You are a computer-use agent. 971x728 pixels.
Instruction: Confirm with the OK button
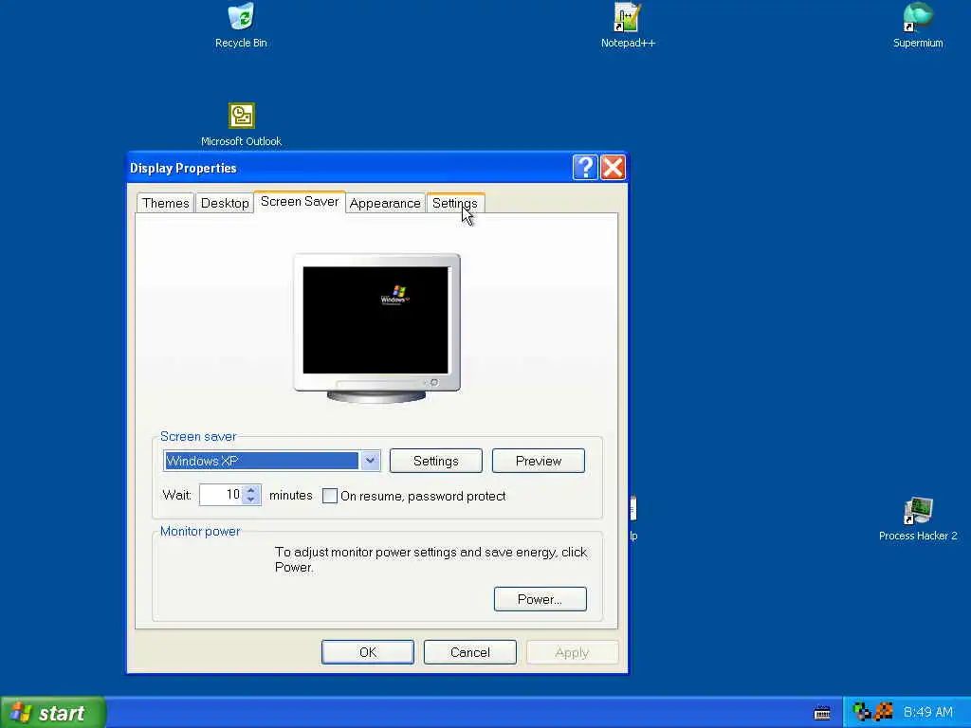[x=368, y=652]
